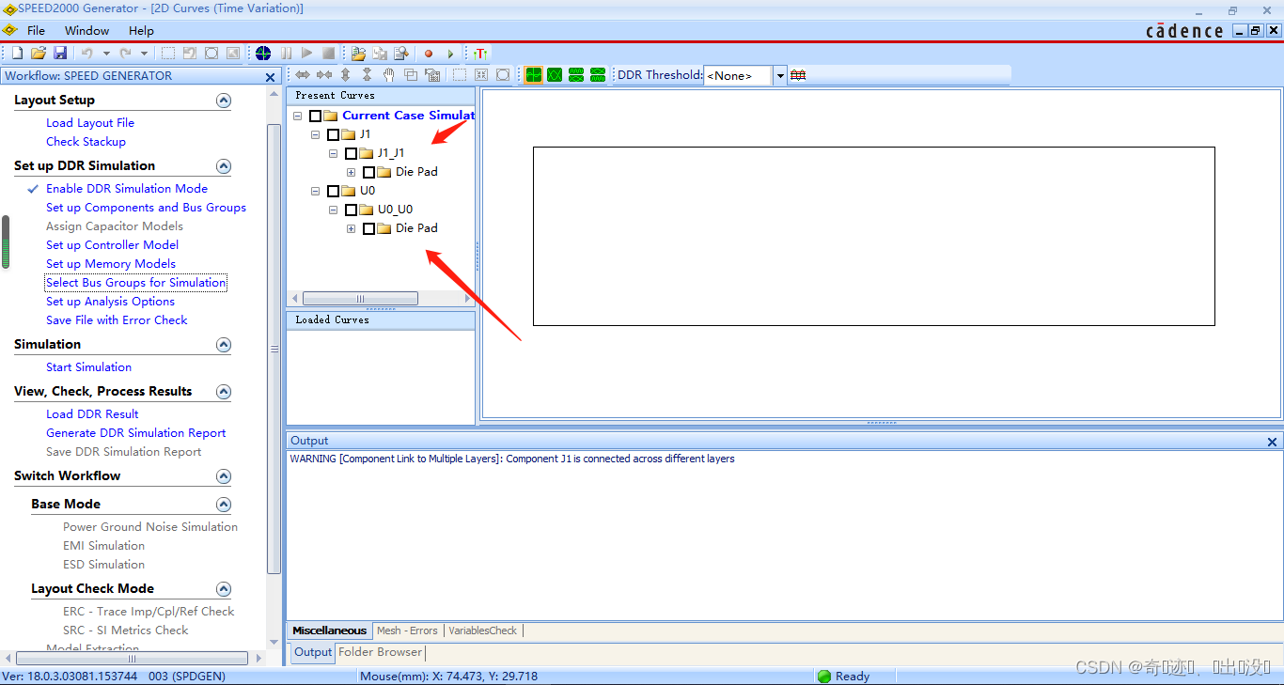1284x685 pixels.
Task: Switch to the Folder Browser tab
Action: pyautogui.click(x=381, y=652)
